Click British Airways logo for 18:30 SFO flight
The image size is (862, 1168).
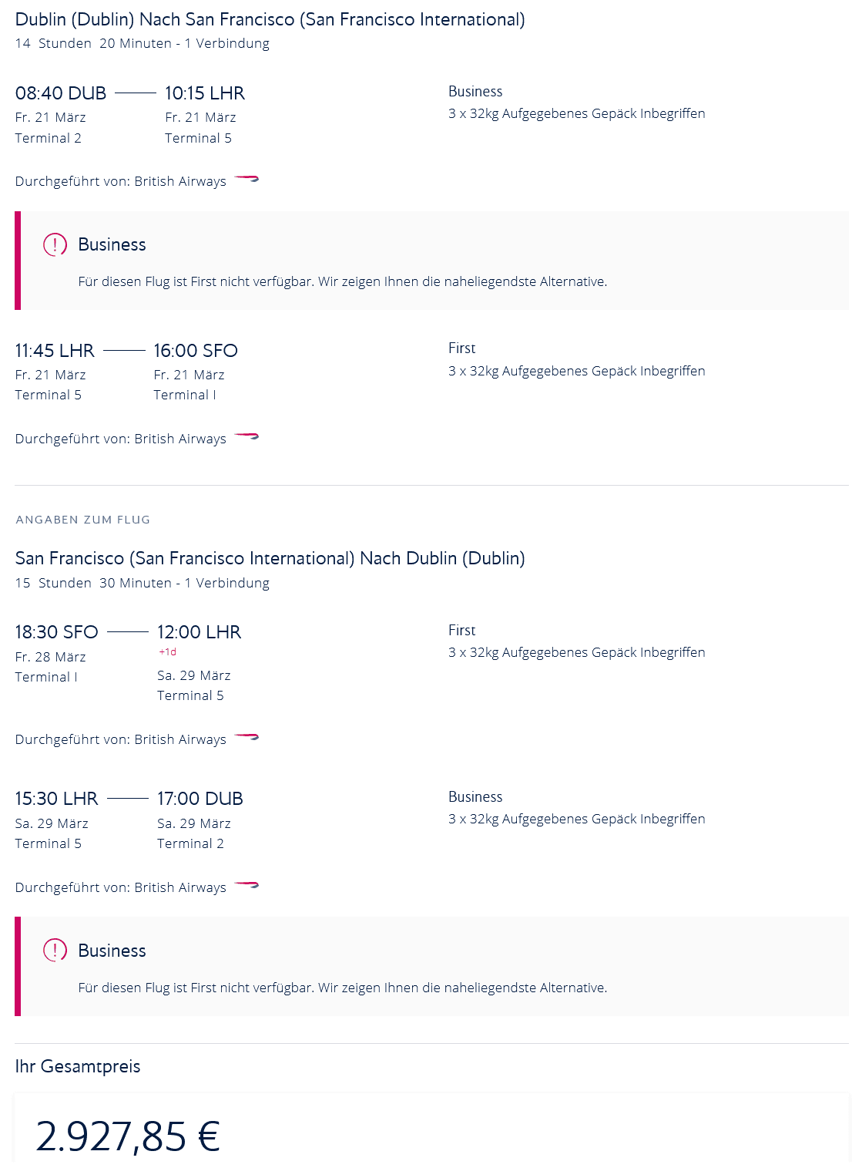(247, 738)
